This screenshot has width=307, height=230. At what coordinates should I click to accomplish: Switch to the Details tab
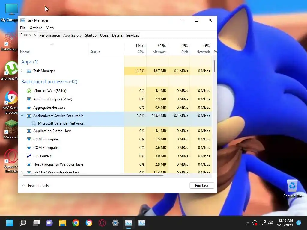pos(117,35)
